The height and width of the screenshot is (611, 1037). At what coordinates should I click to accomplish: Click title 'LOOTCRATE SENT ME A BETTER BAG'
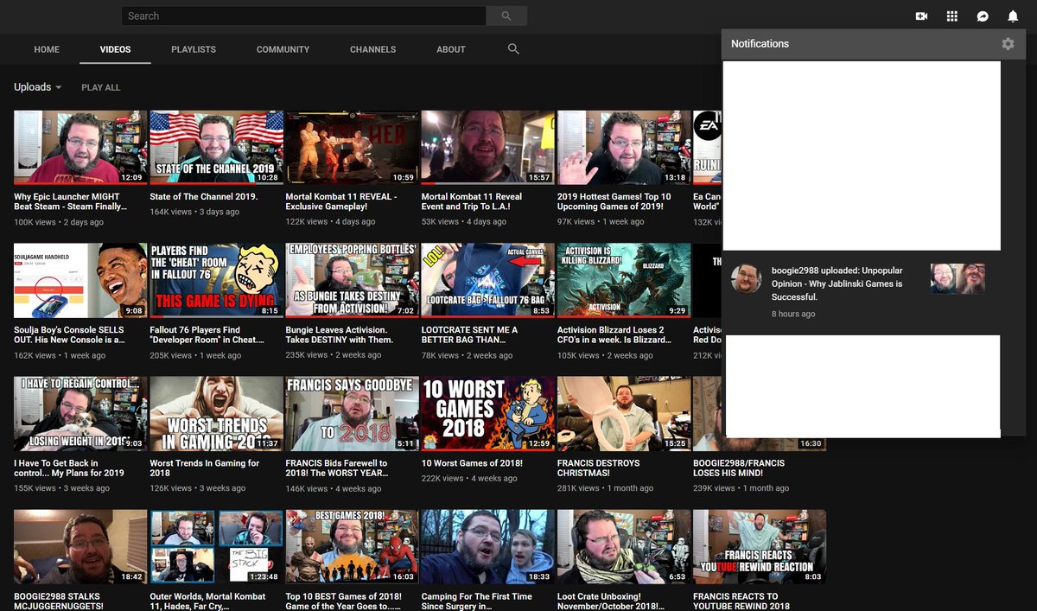(x=469, y=334)
